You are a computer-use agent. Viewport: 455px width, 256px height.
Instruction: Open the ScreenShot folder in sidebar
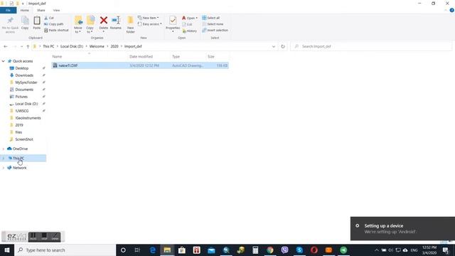[x=24, y=139]
